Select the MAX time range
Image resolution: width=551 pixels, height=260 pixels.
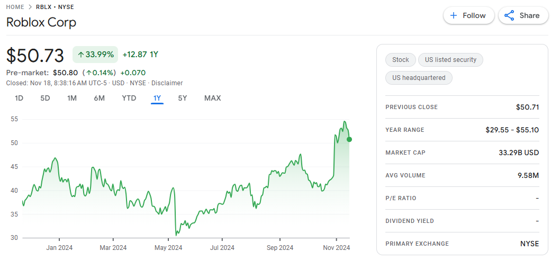[x=212, y=98]
